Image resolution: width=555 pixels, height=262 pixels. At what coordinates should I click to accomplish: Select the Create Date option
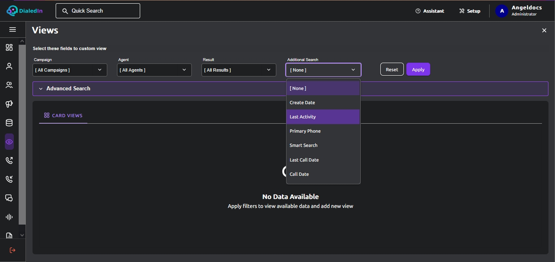pos(323,103)
